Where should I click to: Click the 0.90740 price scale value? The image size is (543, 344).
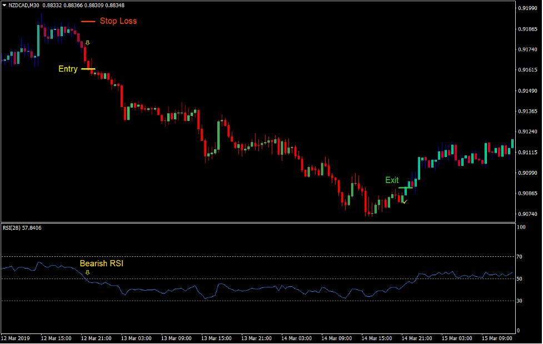(x=527, y=213)
